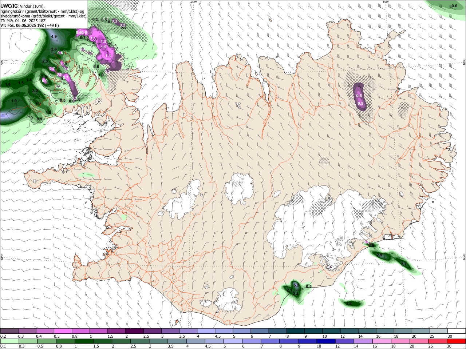Click the darkest green rain swatch labeled 1
This screenshot has height=349, width=466.
point(84,341)
